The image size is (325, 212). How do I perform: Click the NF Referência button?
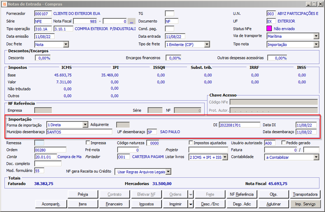click(241, 194)
